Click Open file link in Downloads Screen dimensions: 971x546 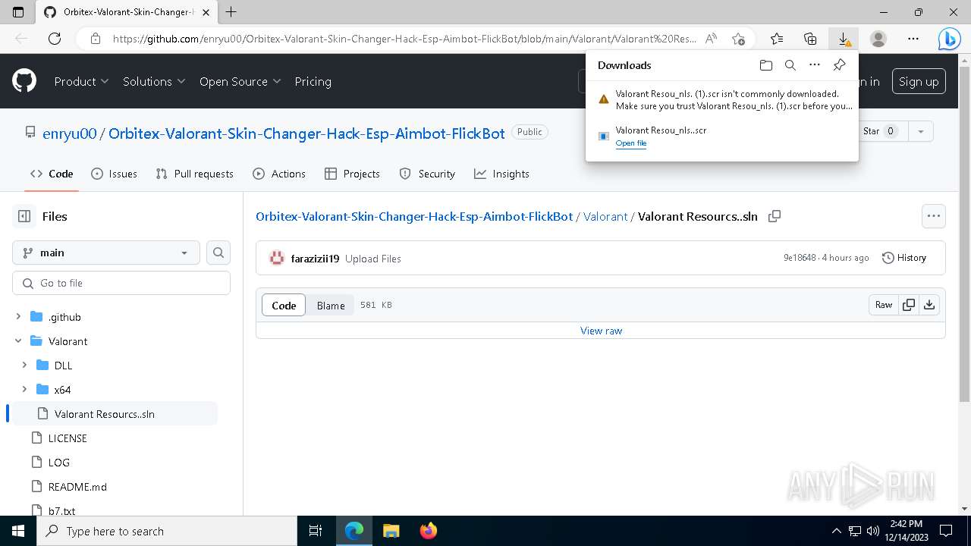click(631, 143)
